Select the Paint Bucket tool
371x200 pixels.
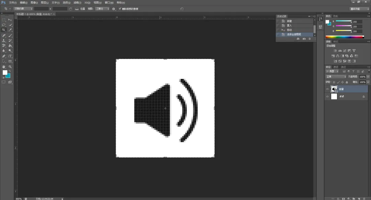click(x=10, y=46)
